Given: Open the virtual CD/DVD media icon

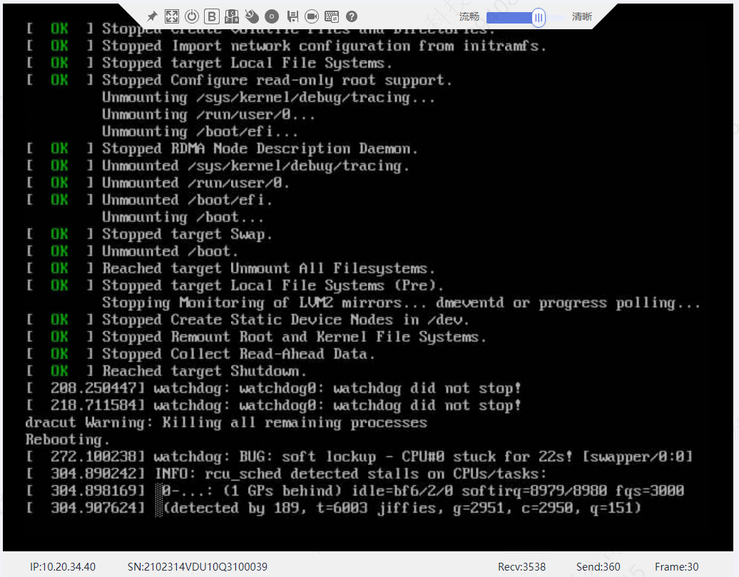Looking at the screenshot, I should (x=272, y=16).
